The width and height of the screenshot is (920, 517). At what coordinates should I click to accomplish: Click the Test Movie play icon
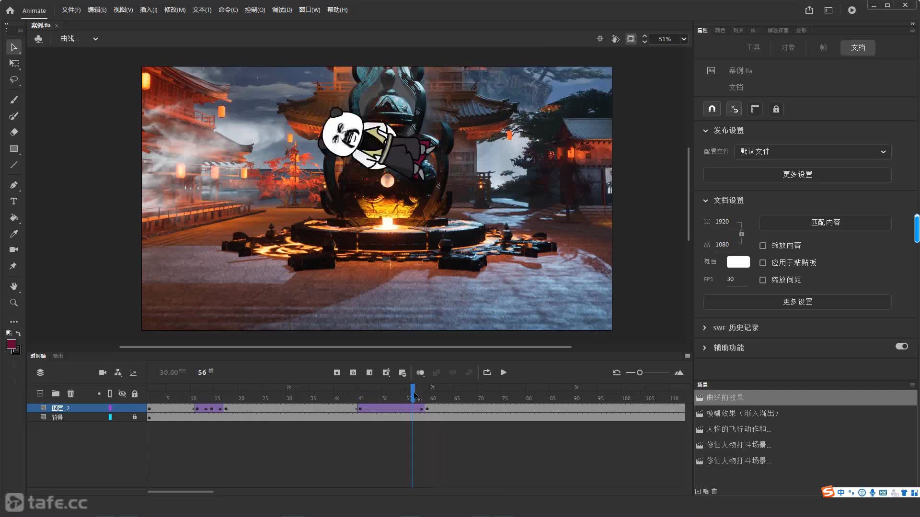(852, 10)
